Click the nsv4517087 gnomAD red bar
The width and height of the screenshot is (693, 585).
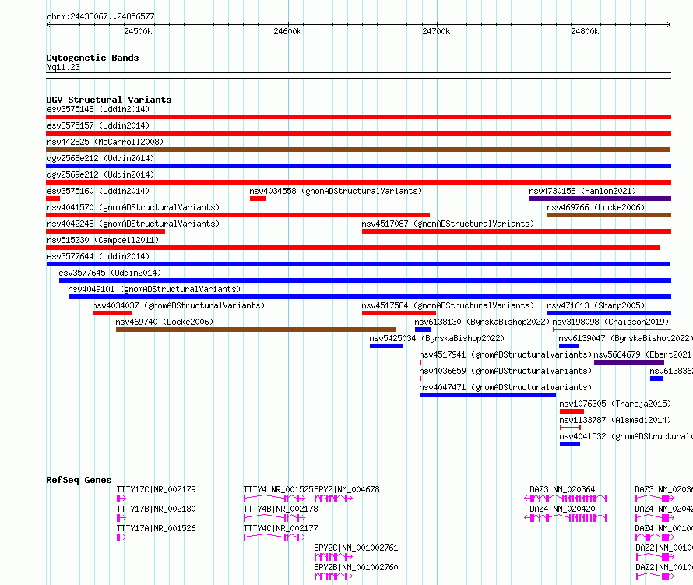coord(517,231)
